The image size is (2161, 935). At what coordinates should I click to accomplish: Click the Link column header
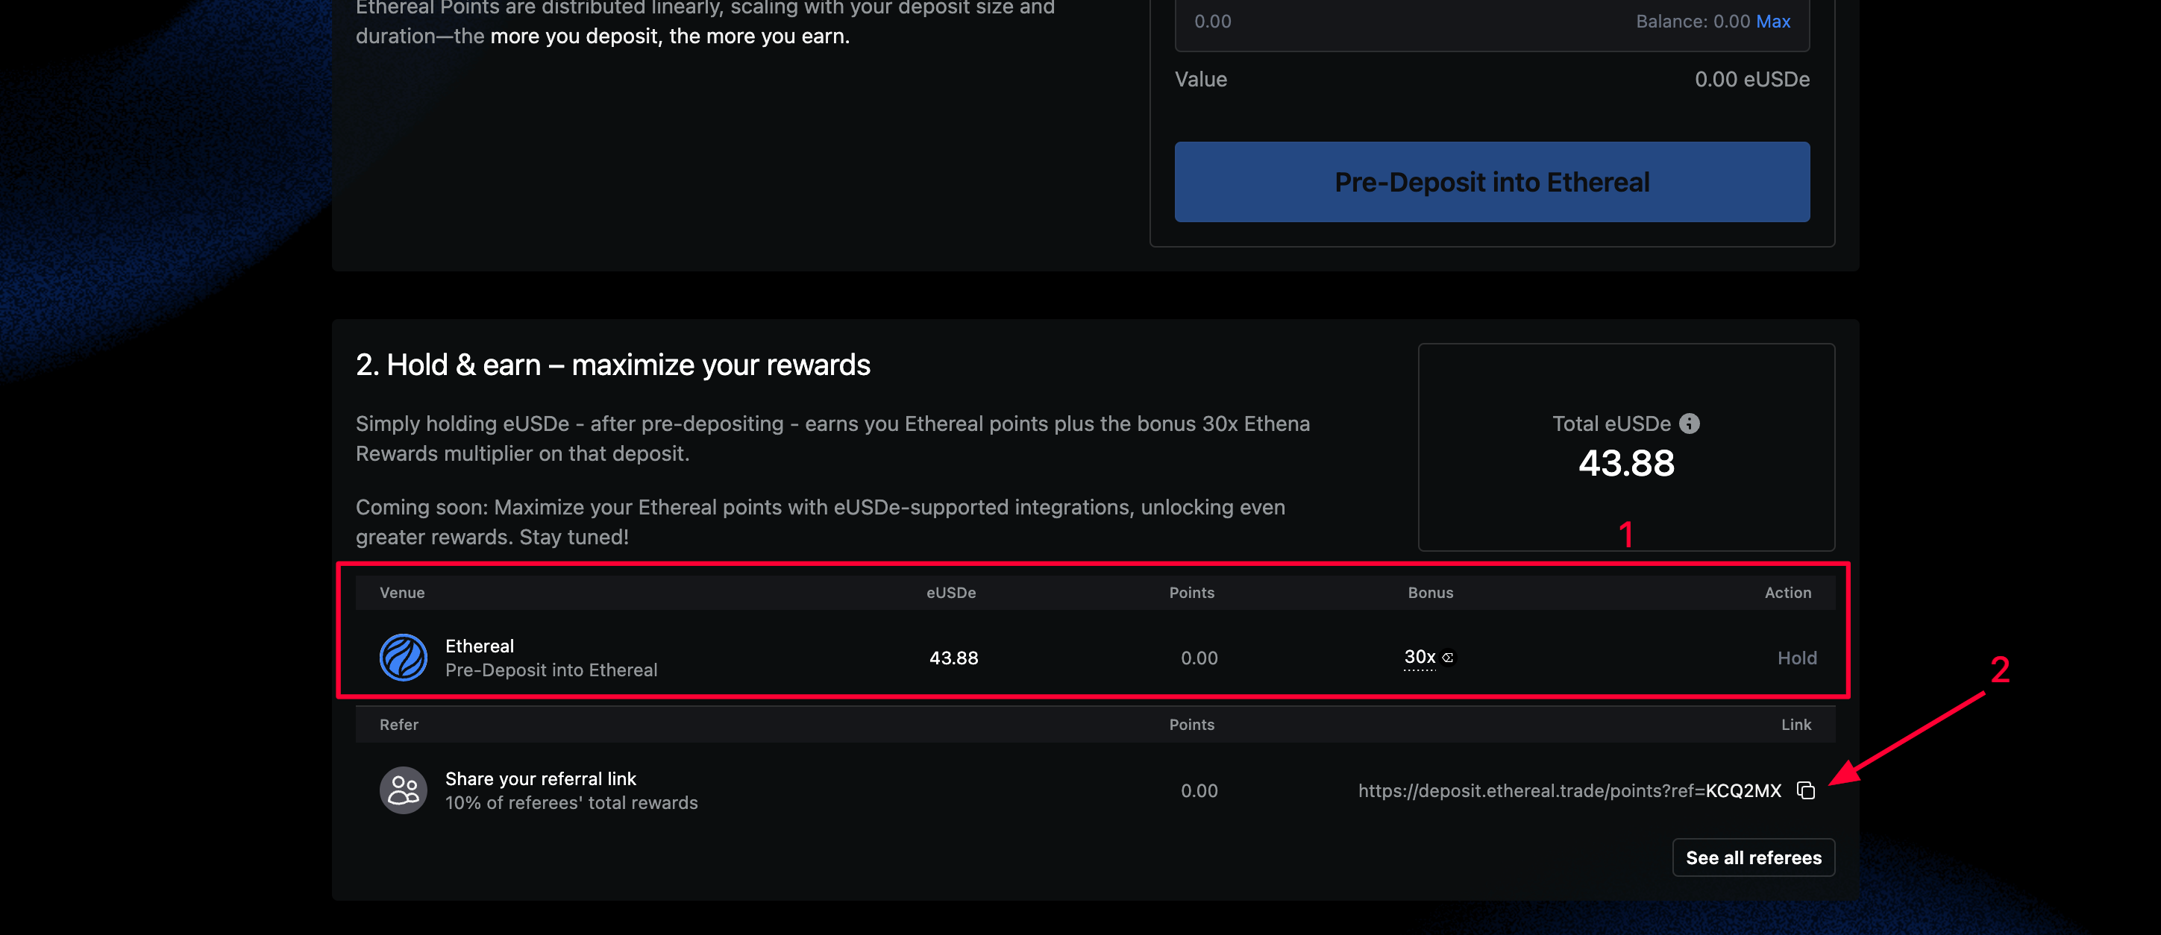[1795, 724]
